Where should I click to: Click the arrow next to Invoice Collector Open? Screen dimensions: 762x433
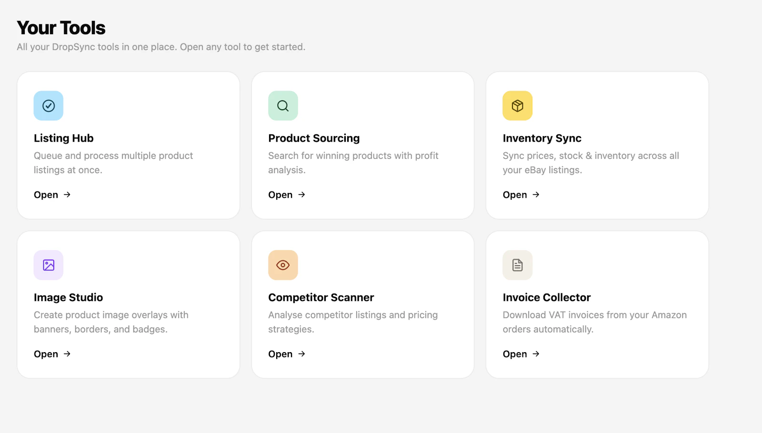[536, 354]
